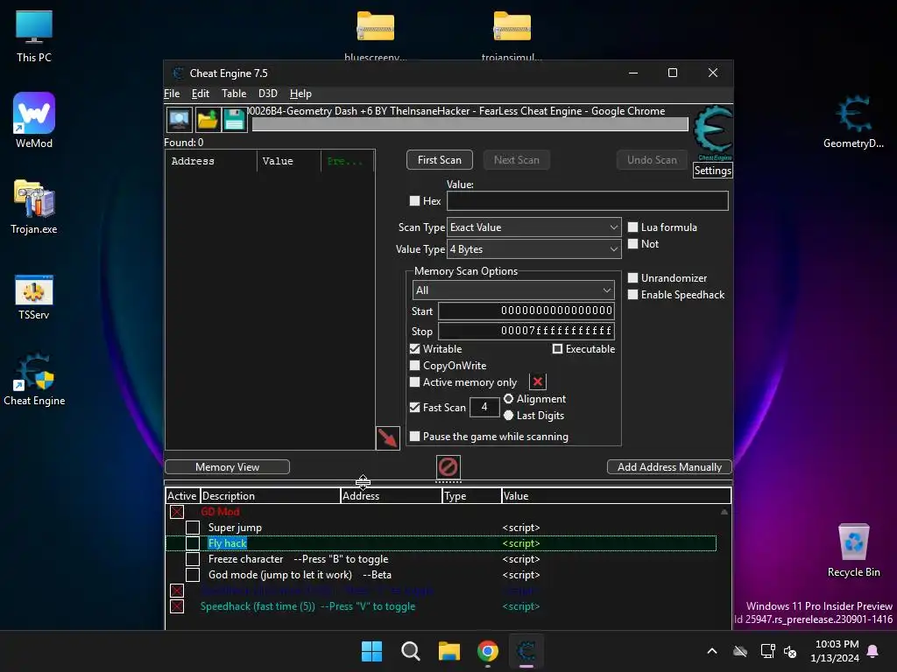This screenshot has height=672, width=897.
Task: Select the Last Digits radio button
Action: click(x=509, y=416)
